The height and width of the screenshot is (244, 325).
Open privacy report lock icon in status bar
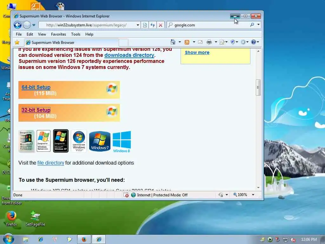(x=221, y=195)
